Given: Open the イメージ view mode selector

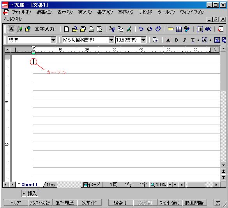Looking at the screenshot, I should (92, 185).
